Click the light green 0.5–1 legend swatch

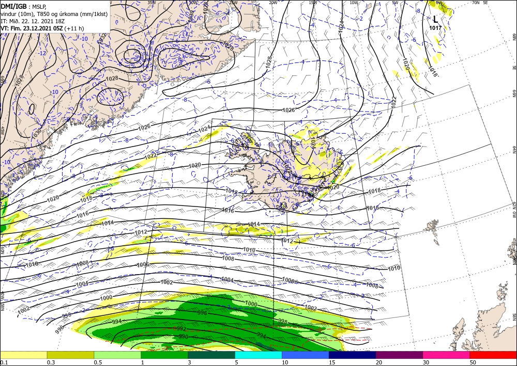[117, 355]
